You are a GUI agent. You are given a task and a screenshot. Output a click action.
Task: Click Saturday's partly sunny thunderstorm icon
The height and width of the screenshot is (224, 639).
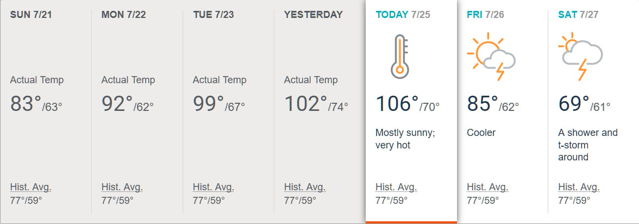click(x=580, y=57)
